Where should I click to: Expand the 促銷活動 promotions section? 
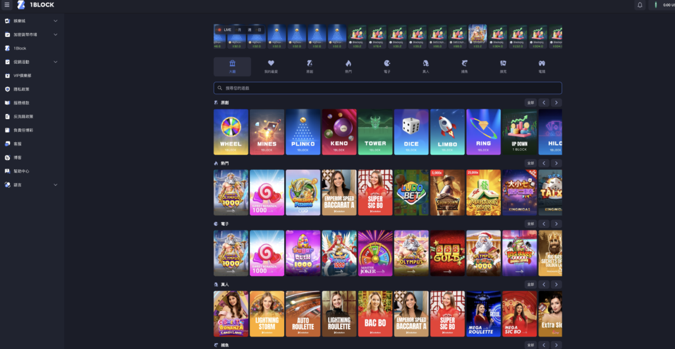[55, 62]
